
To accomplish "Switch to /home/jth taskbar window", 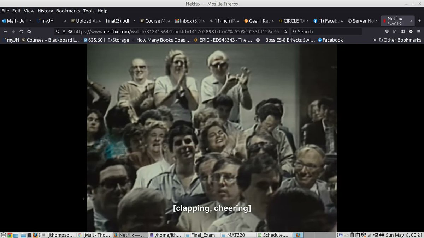I will click(x=166, y=235).
